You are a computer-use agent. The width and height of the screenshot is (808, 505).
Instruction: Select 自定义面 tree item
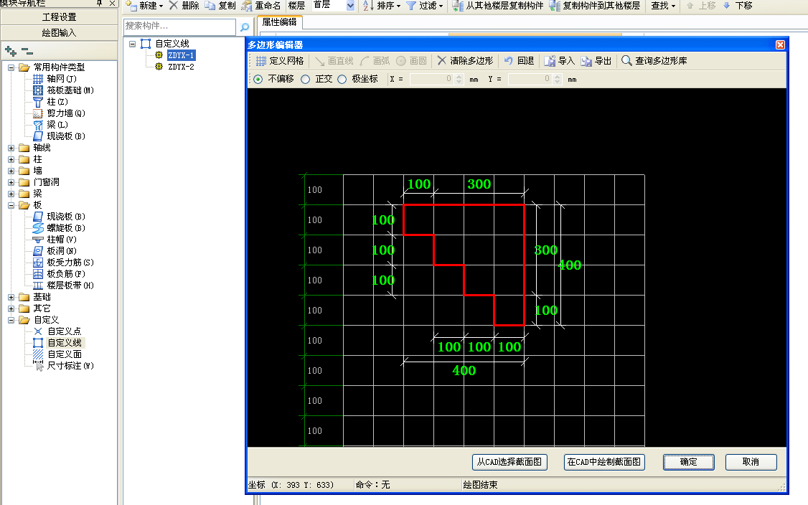65,354
